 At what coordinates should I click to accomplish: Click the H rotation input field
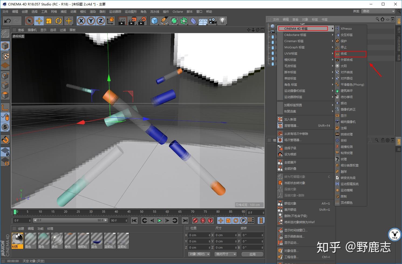point(252,235)
